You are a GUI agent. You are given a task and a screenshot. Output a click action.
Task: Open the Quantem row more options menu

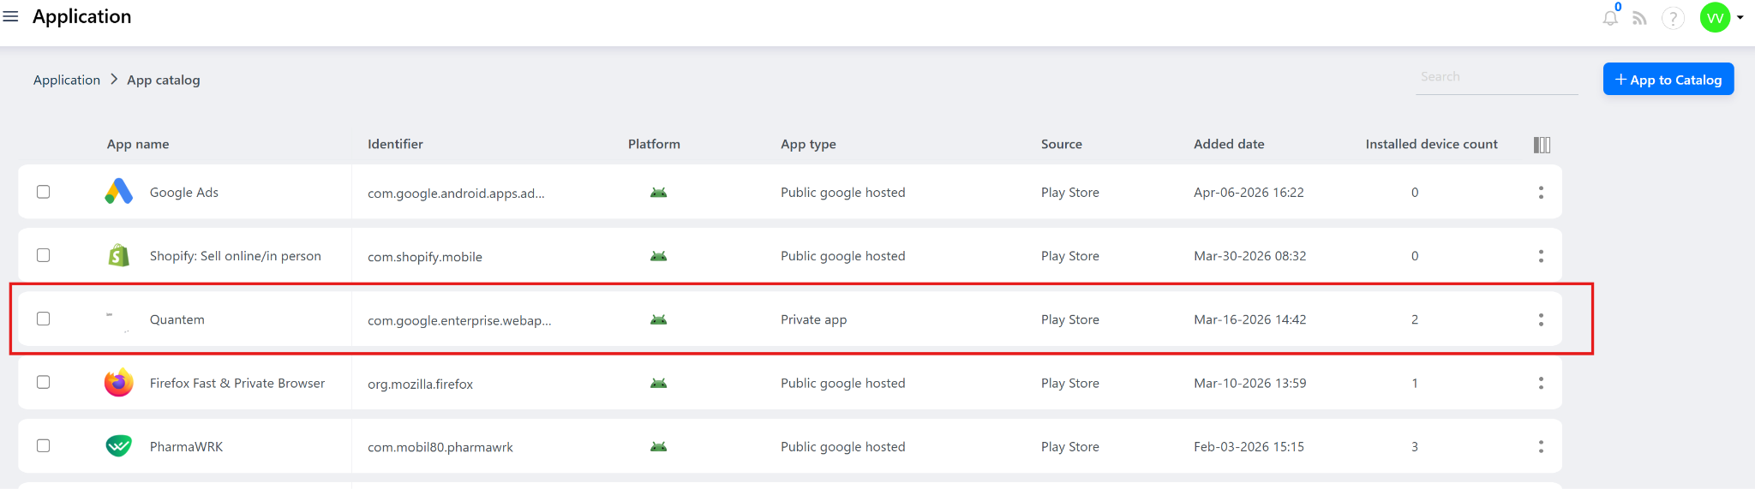(x=1541, y=319)
